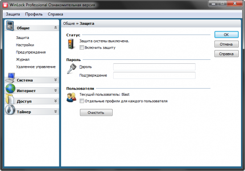
Task: Click the Очистить button
Action: [96, 113]
